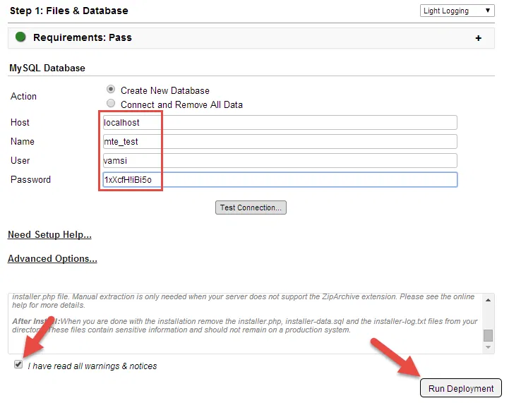509x403 pixels.
Task: Click the notices scrollbar up arrow
Action: tap(488, 299)
